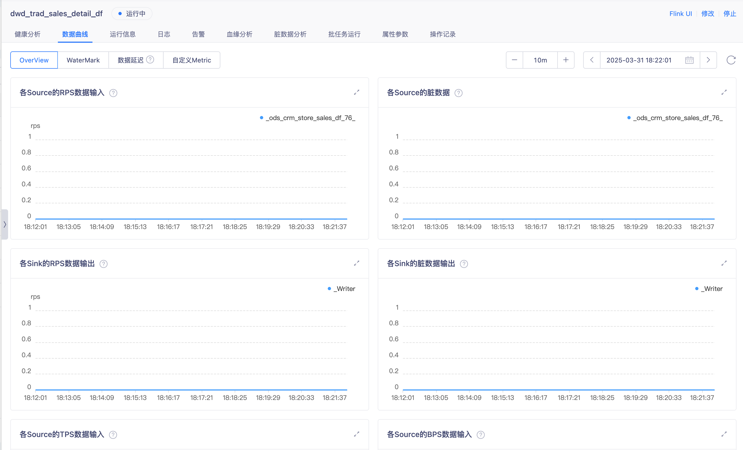
Task: Click the dwd_trad_sales_detail_df job title
Action: pos(57,14)
